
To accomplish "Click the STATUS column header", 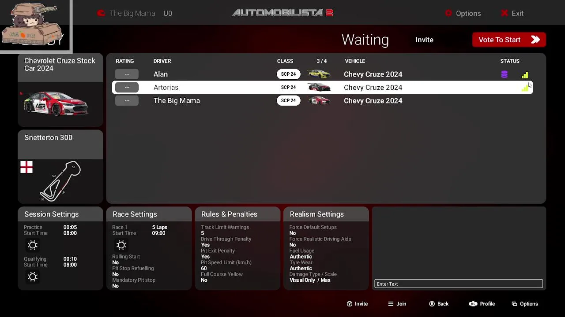I will [510, 61].
